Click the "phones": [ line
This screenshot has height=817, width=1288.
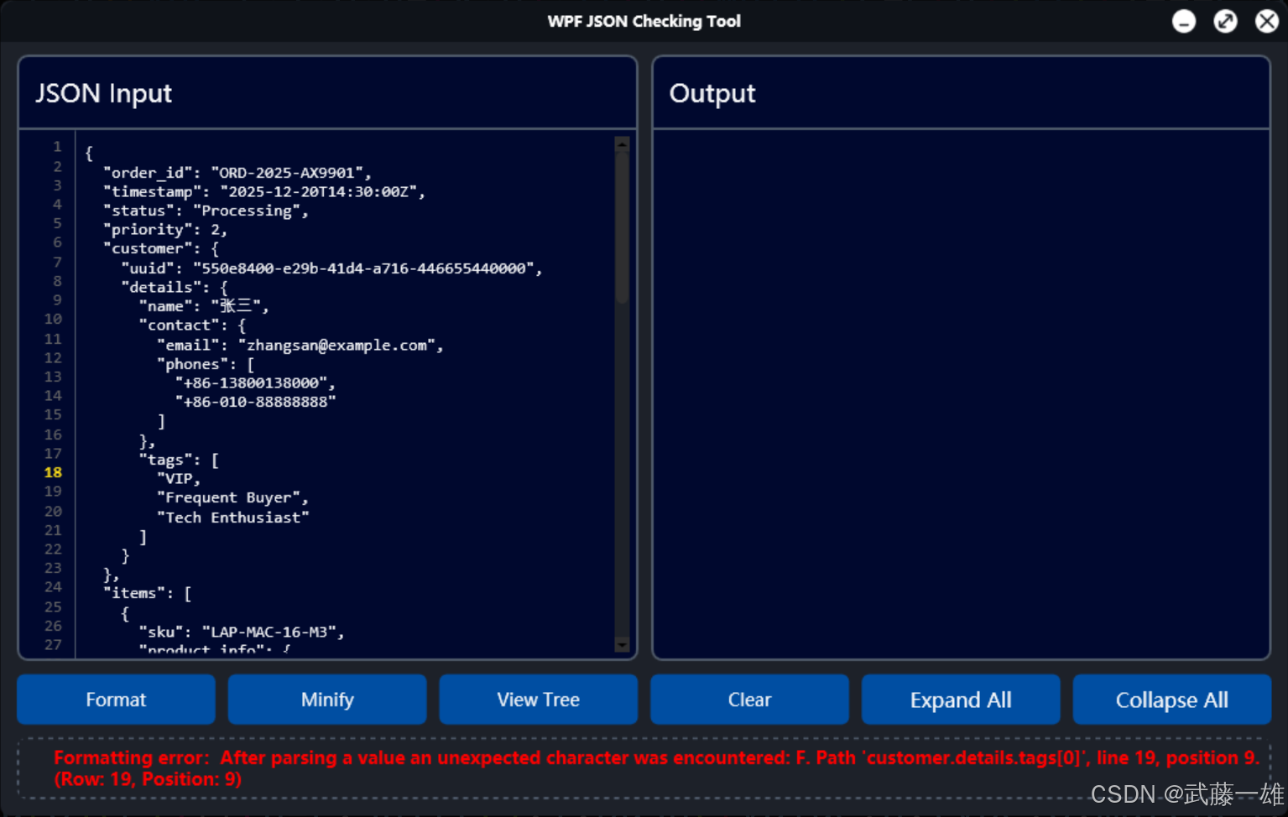pos(206,364)
